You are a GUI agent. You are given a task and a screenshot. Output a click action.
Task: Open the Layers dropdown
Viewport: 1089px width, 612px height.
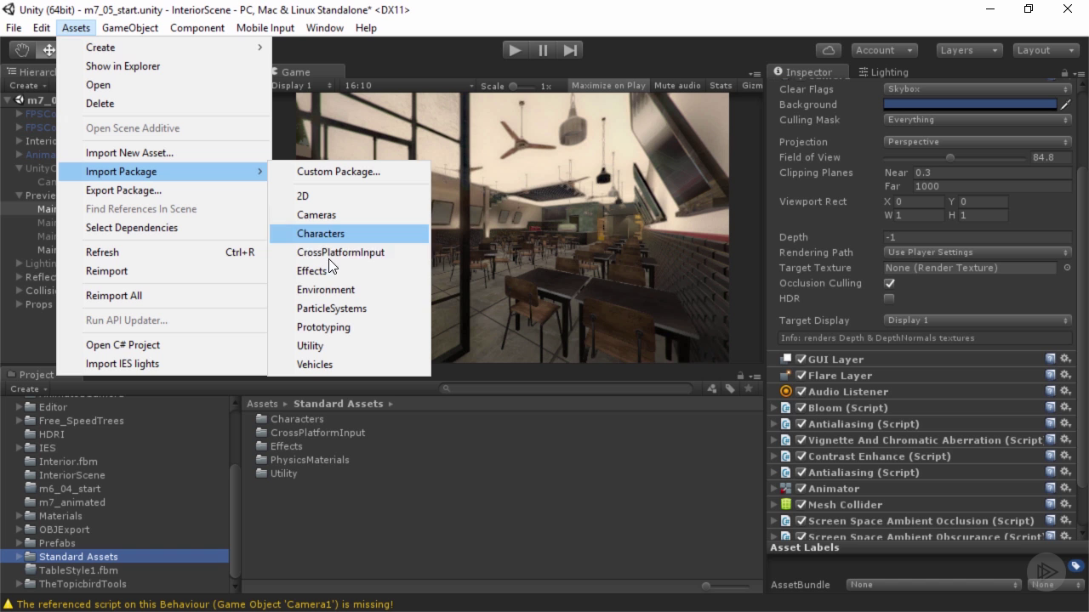pyautogui.click(x=969, y=50)
